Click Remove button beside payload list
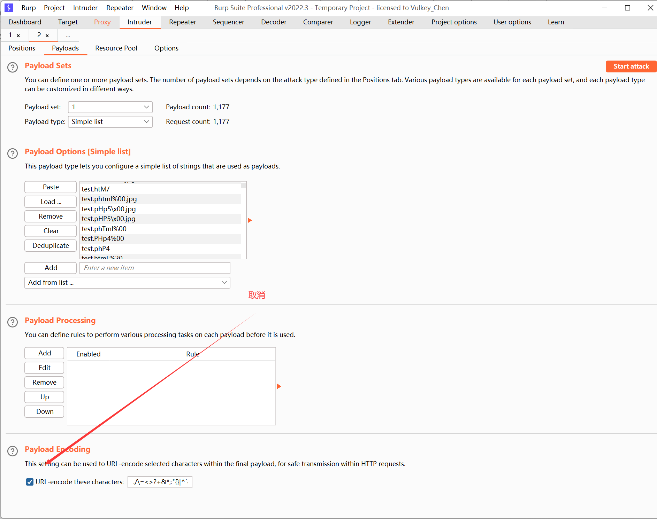This screenshot has height=519, width=657. tap(51, 217)
